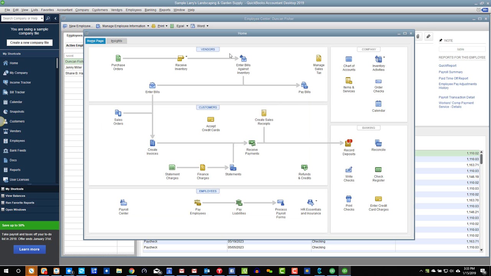Open Enter Credit Card Charges
491x276 pixels.
coord(378,199)
